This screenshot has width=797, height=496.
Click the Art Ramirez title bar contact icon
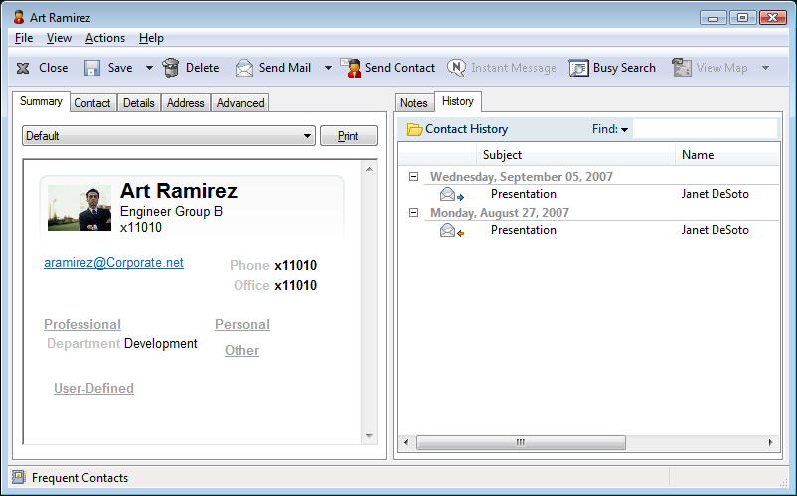click(x=19, y=17)
